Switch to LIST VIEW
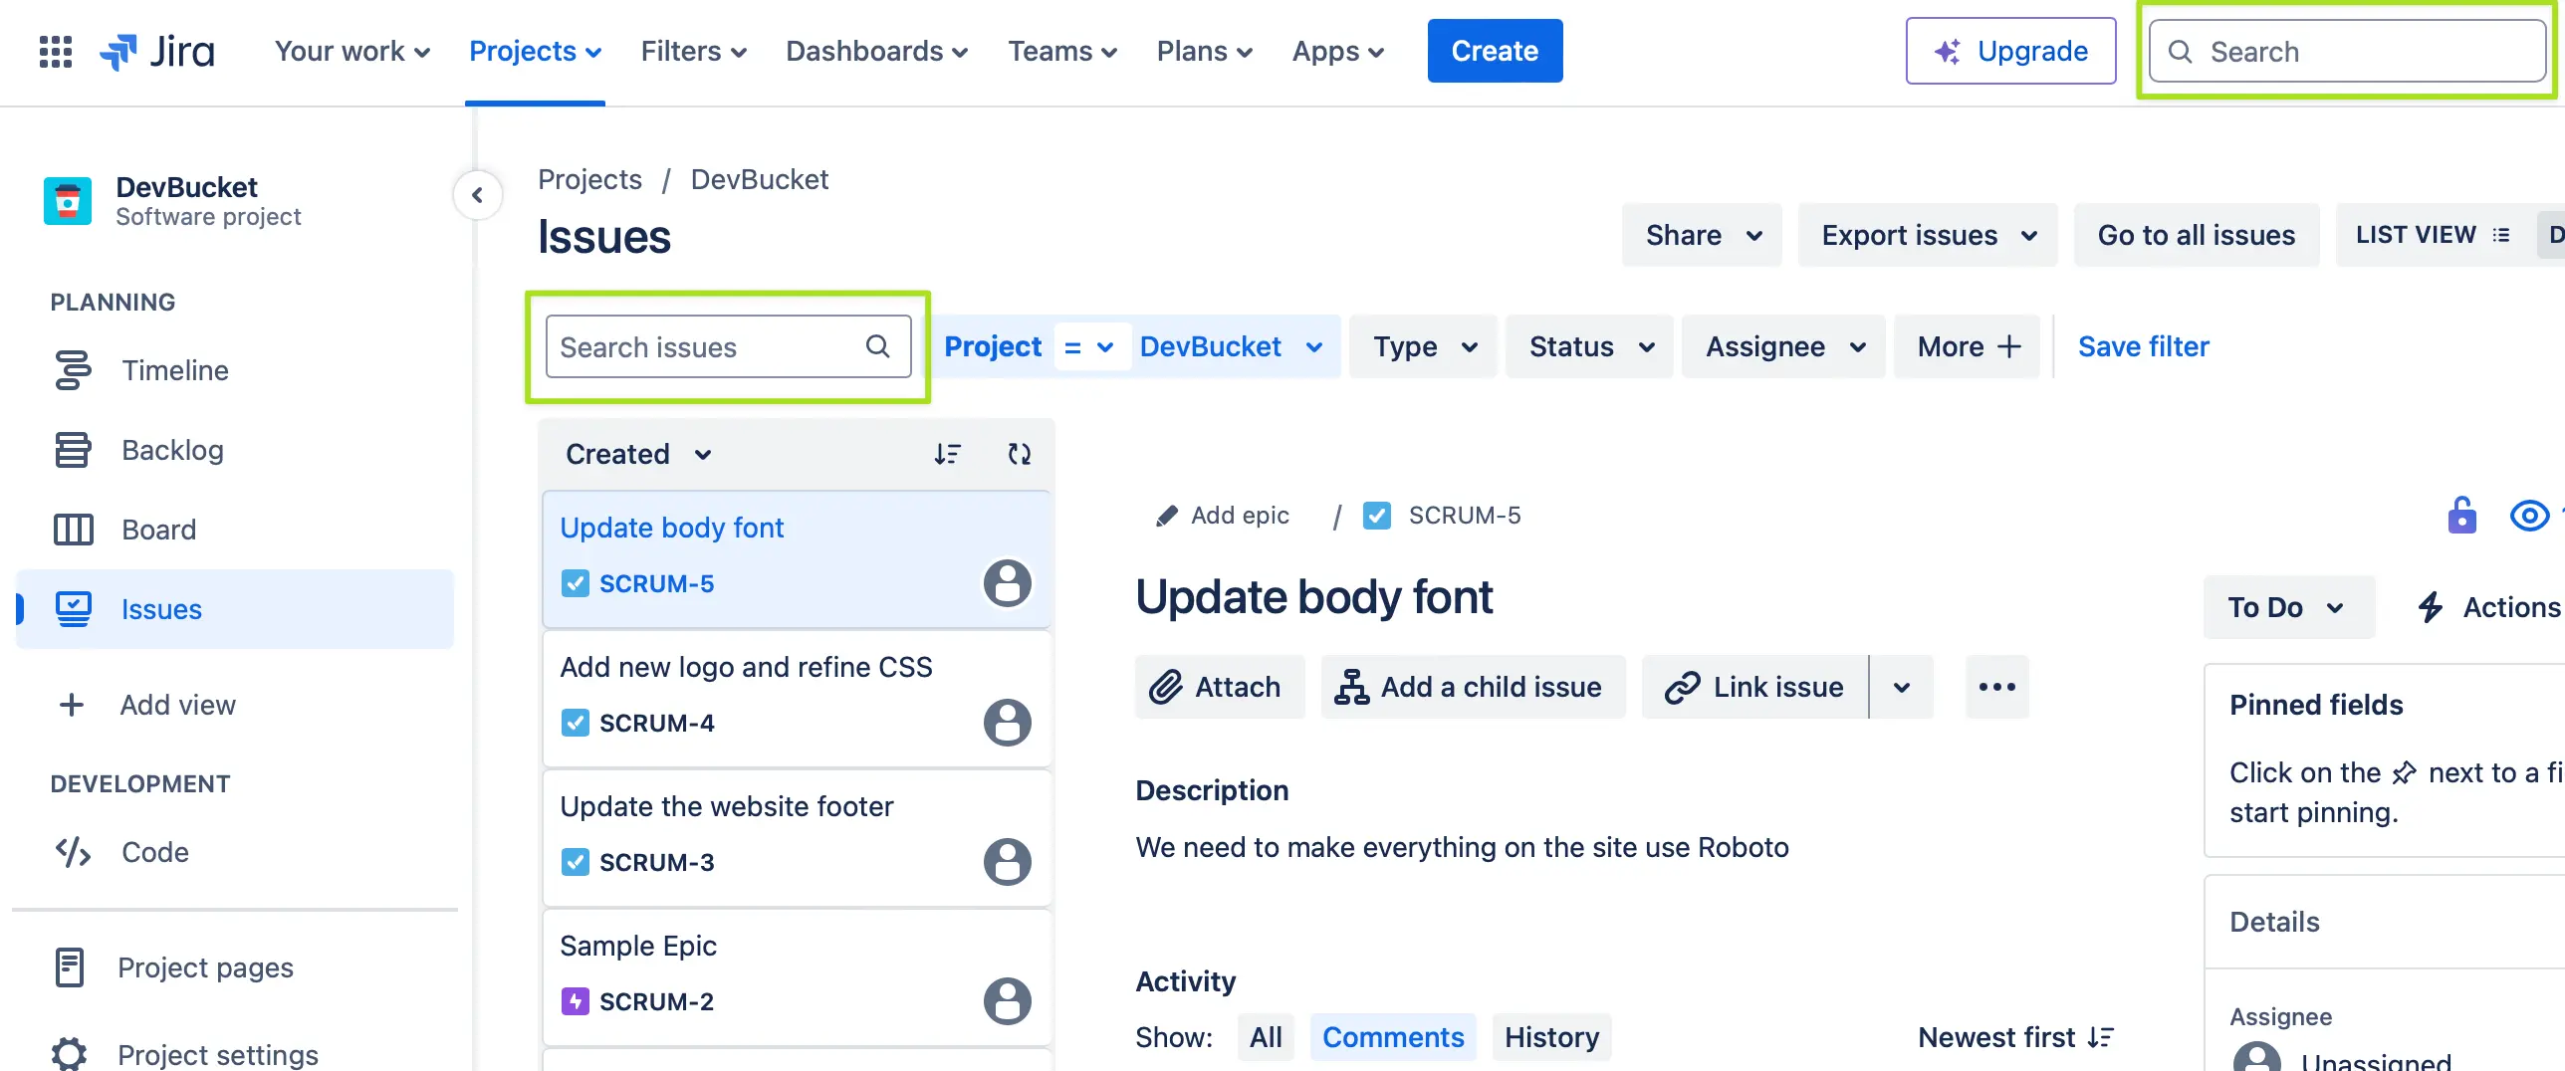 (2431, 235)
